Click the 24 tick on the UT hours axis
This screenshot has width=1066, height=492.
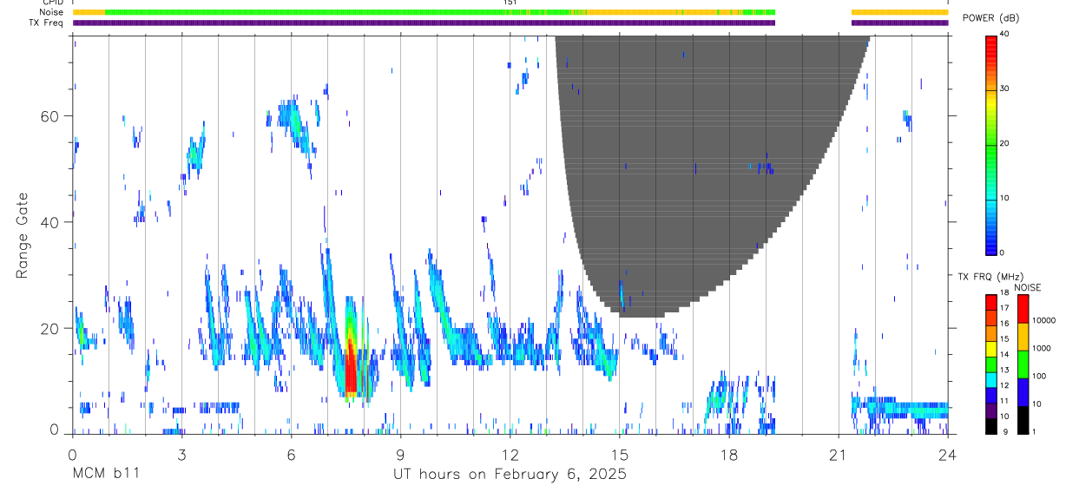click(948, 454)
